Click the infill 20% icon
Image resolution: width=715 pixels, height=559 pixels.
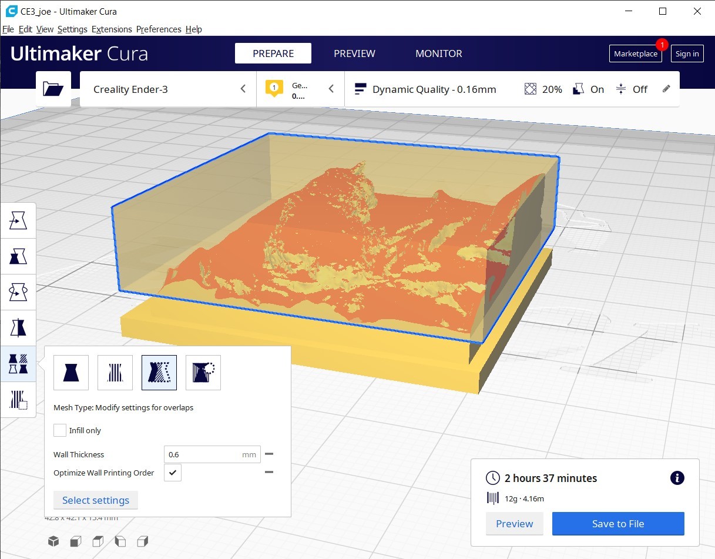[531, 89]
